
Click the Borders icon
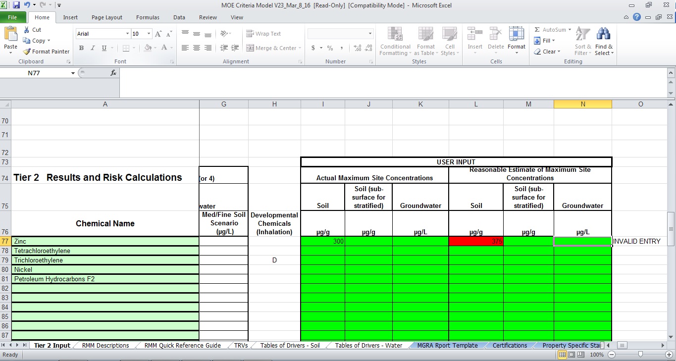click(126, 48)
